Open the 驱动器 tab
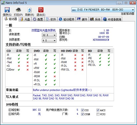137x125 pixels. tap(11, 19)
